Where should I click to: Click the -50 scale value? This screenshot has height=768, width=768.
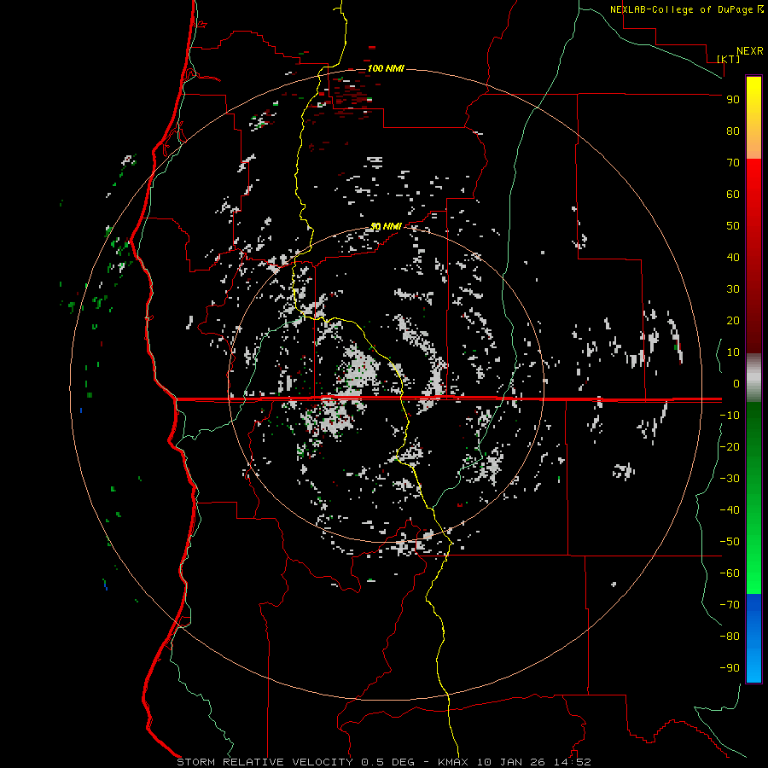[x=730, y=542]
